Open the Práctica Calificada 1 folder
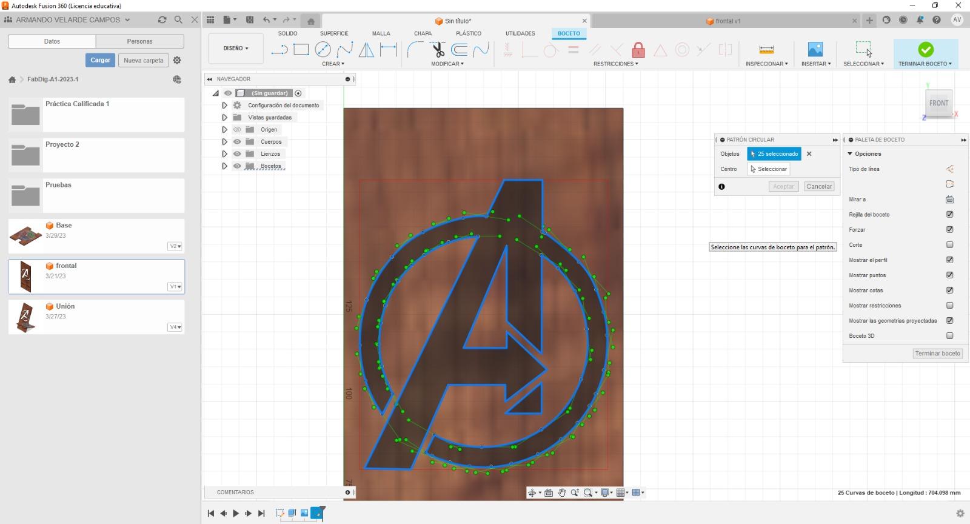The height and width of the screenshot is (524, 970). pos(96,115)
